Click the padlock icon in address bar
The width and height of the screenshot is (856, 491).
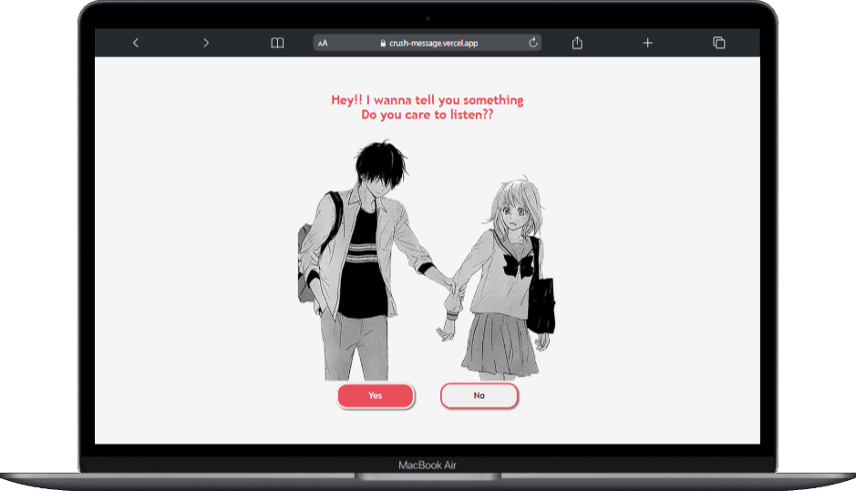pos(383,43)
